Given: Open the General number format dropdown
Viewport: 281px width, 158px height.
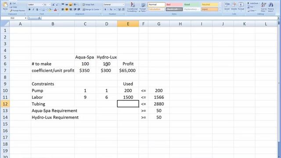Looking at the screenshot, I should tap(123, 4).
